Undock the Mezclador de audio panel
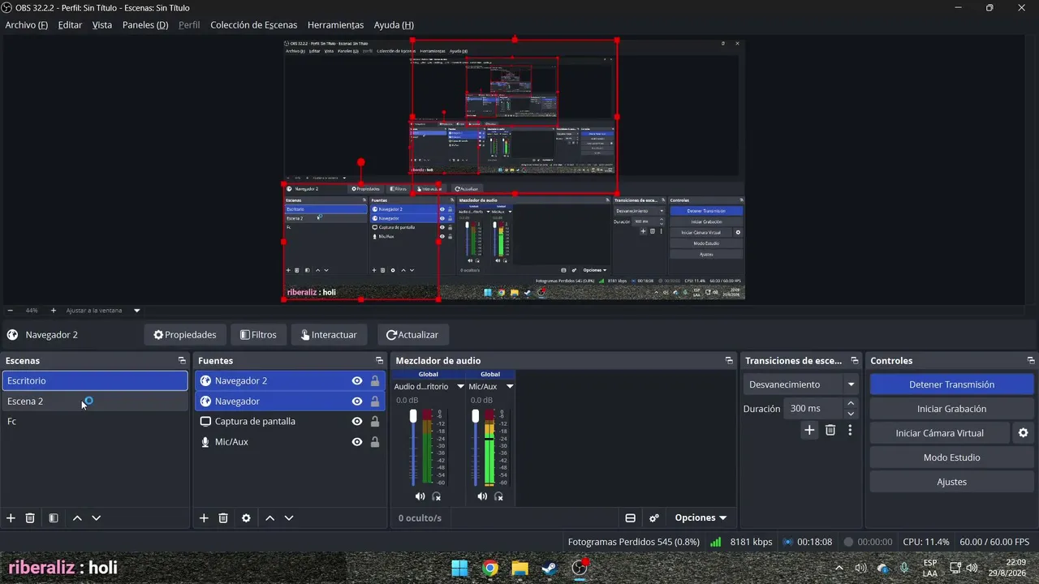The width and height of the screenshot is (1039, 584). [729, 361]
